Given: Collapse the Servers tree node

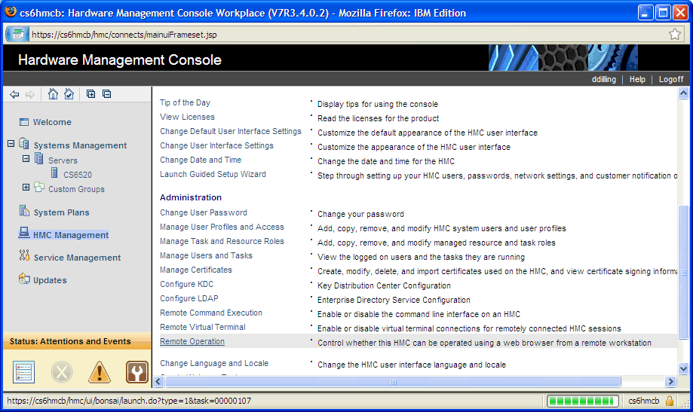Looking at the screenshot, I should pos(26,158).
